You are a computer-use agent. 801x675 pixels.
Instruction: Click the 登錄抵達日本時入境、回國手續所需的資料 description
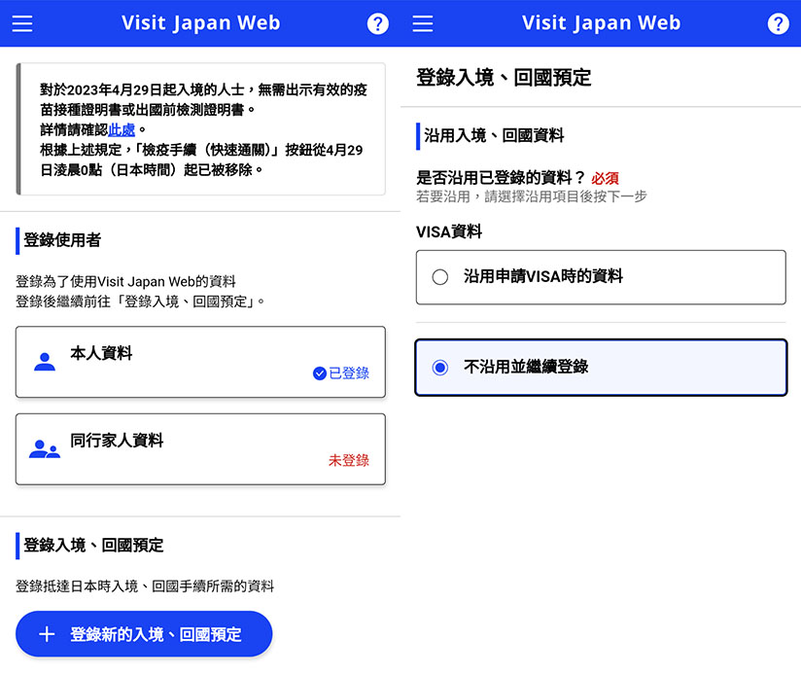pyautogui.click(x=145, y=586)
